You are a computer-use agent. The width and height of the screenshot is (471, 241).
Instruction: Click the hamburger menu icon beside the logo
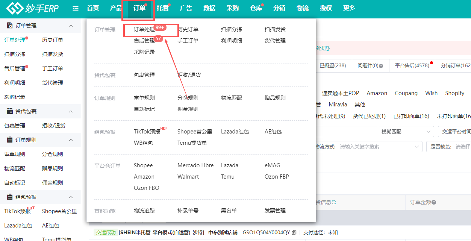(75, 8)
